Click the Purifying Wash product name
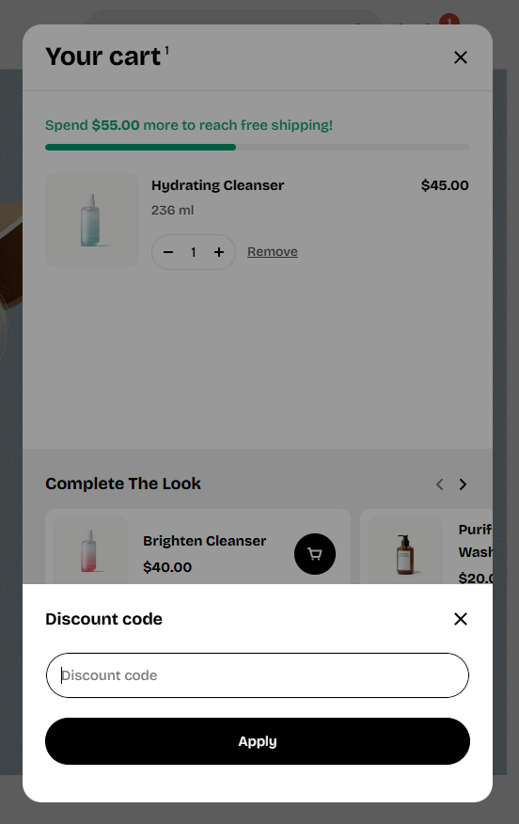Screen dimensions: 519x824 pos(475,541)
